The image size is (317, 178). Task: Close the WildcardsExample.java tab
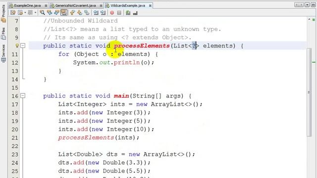click(150, 5)
